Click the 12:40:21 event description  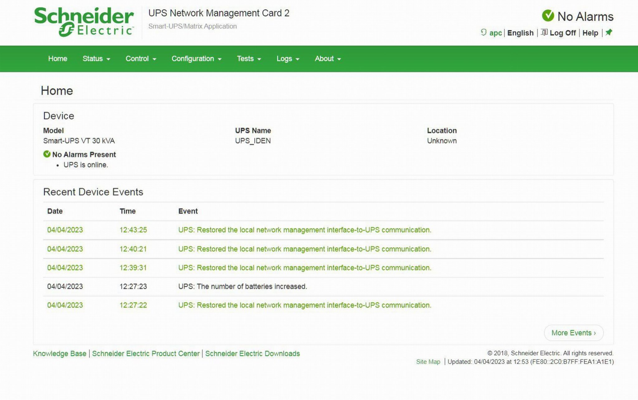[305, 249]
